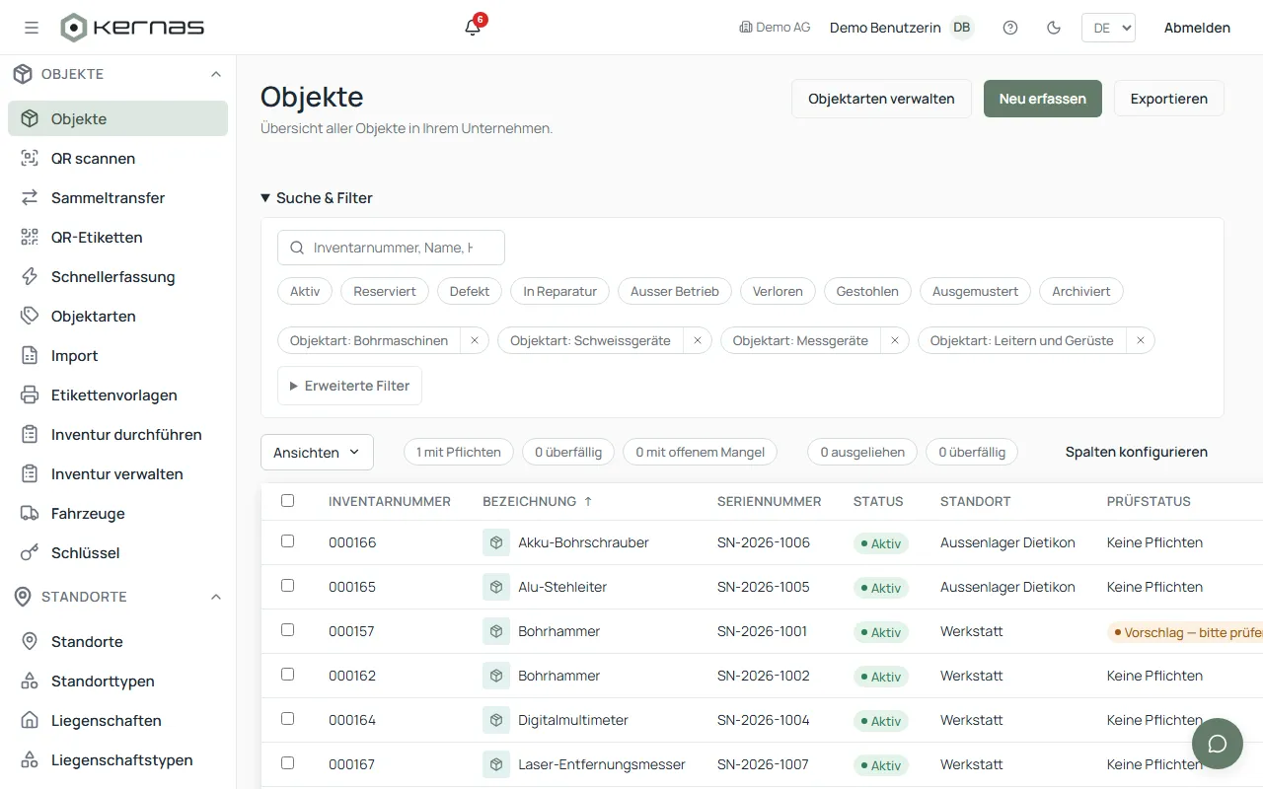Filter by chip In Reparatur
Screen dimensions: 1263x789
560,291
